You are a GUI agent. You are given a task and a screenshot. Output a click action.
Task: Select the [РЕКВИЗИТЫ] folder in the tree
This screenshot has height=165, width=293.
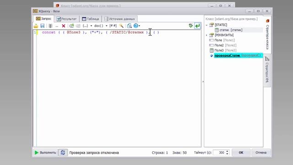[x=221, y=35]
